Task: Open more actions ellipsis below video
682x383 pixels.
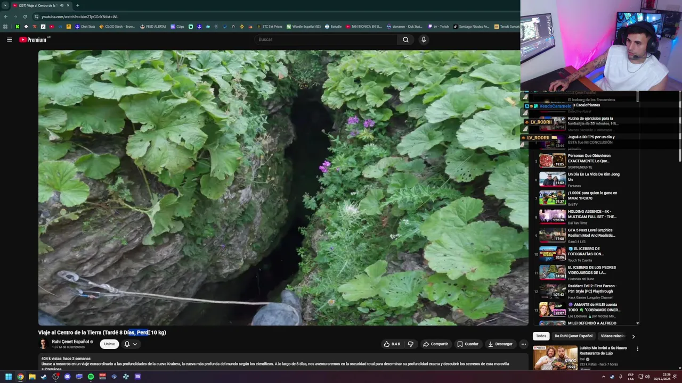Action: [523, 344]
